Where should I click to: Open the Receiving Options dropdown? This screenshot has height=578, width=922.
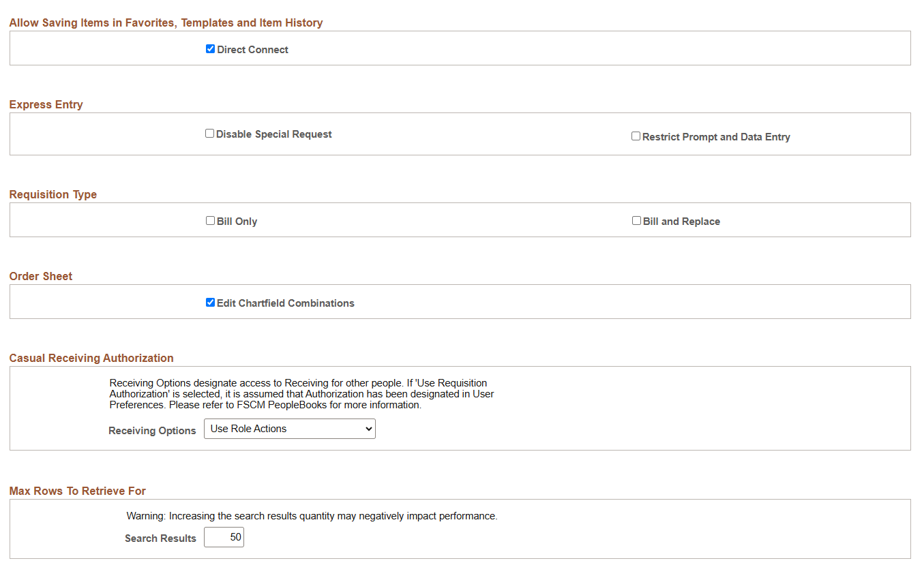pos(290,429)
